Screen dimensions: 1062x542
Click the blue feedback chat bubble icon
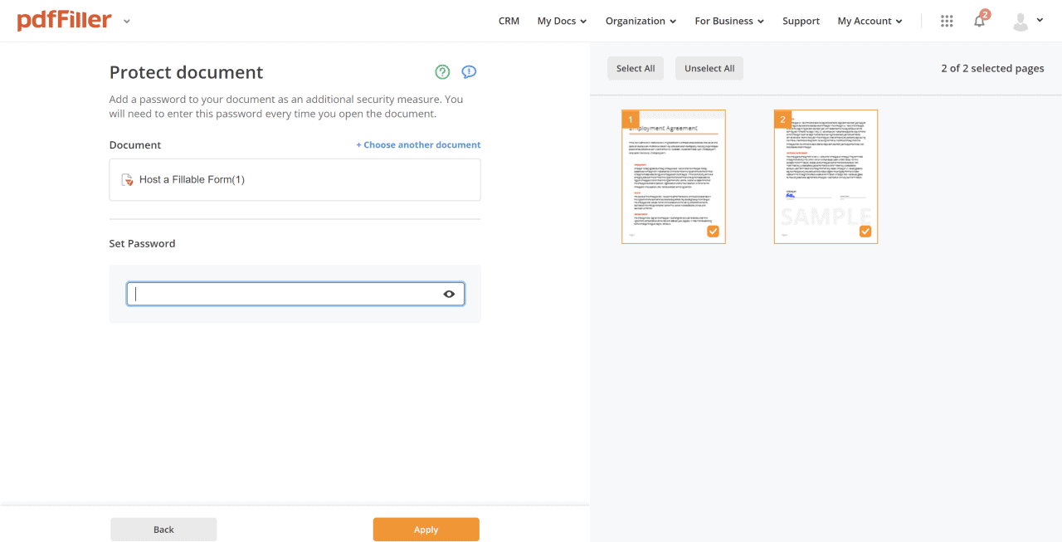coord(469,71)
